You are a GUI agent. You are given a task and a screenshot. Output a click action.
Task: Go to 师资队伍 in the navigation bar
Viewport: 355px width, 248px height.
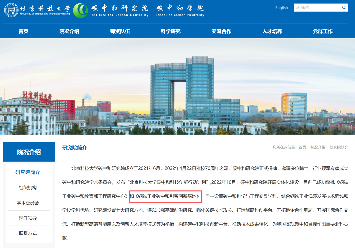120,31
